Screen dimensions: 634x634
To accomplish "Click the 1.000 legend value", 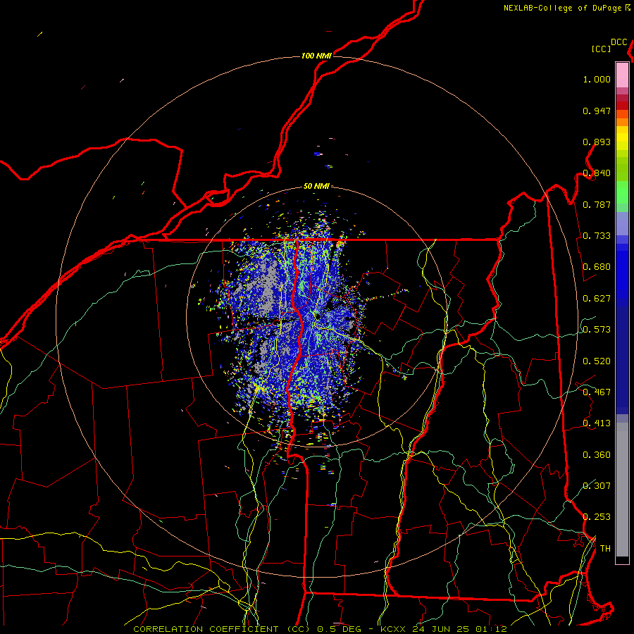I will pos(597,79).
